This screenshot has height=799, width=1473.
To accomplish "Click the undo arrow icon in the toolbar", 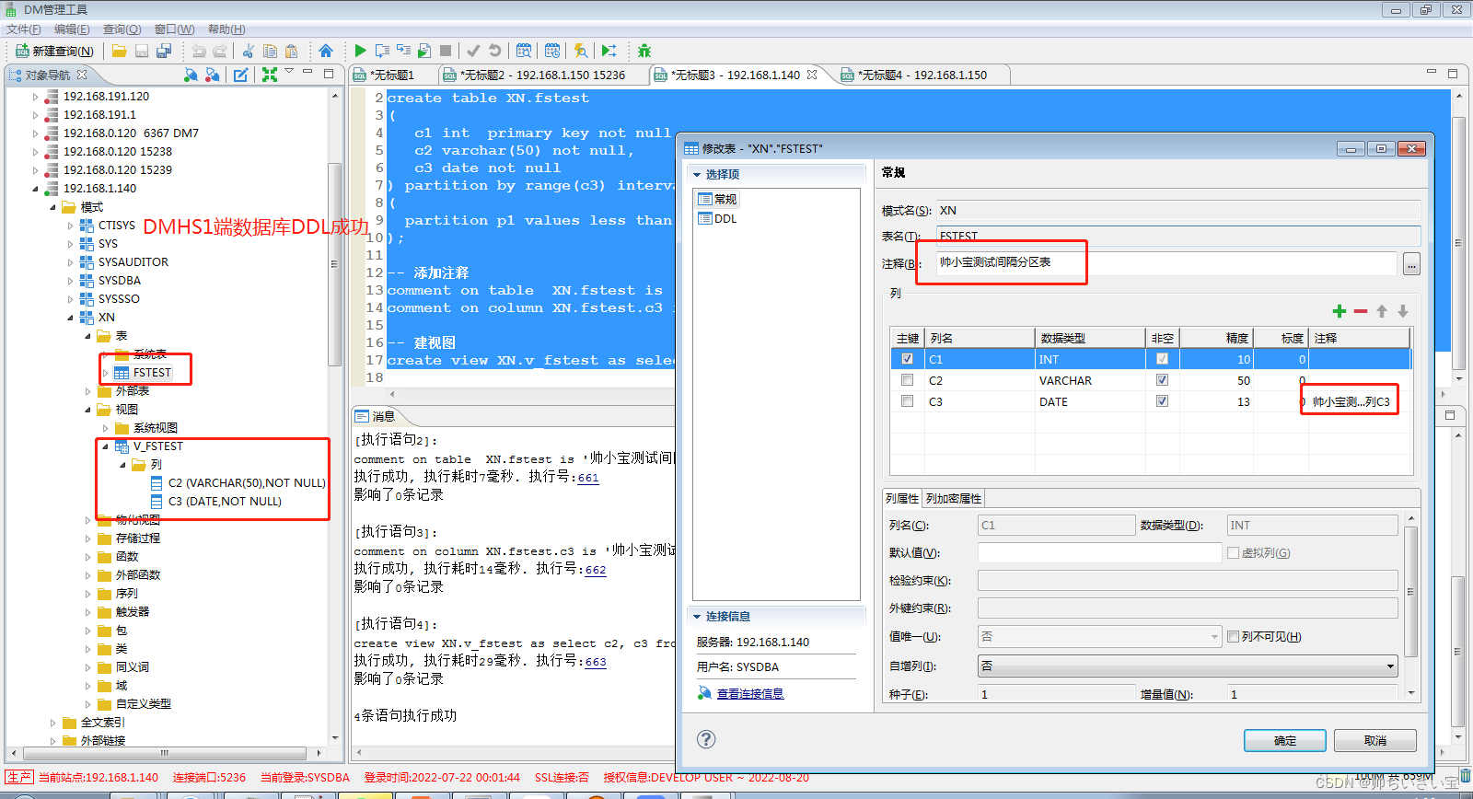I will (x=198, y=51).
